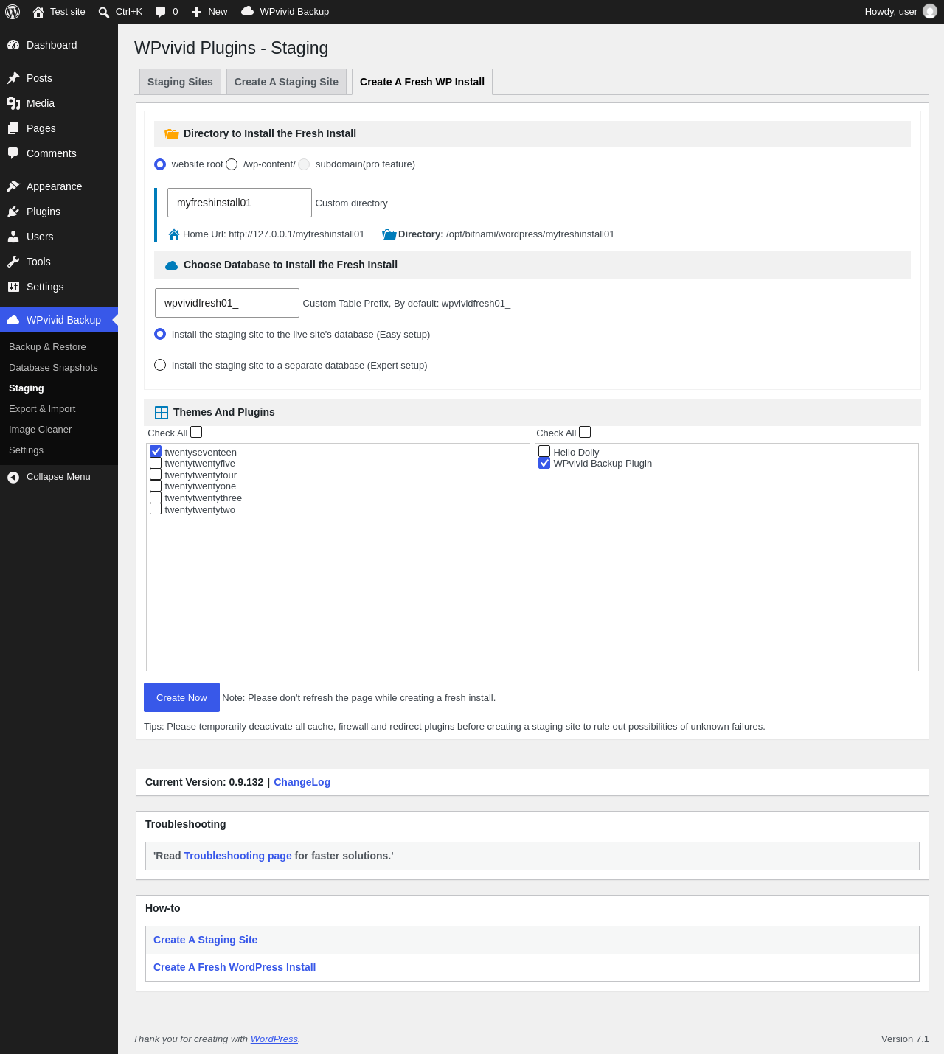Viewport: 944px width, 1054px height.
Task: Click the WPvivid Backup cloud icon in sidebar
Action: pos(13,320)
